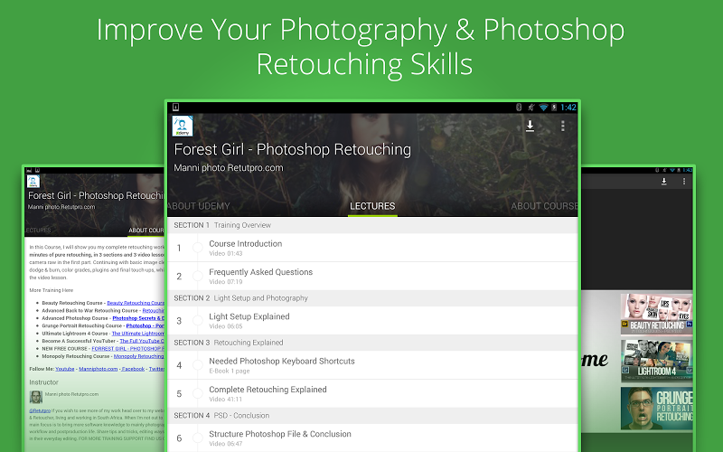Open the @Retutpro link
This screenshot has height=452, width=723.
pos(40,410)
